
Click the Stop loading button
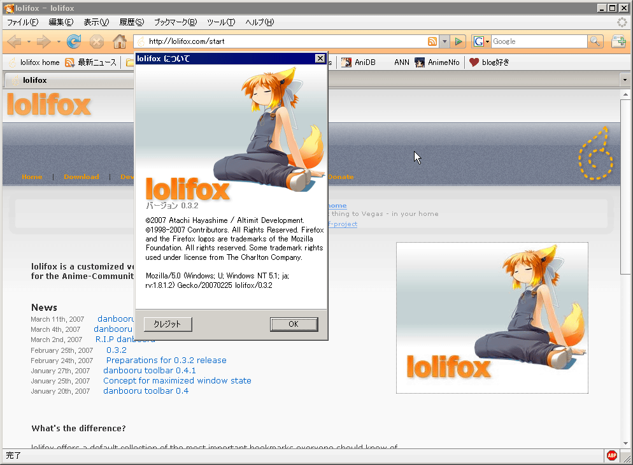point(97,41)
